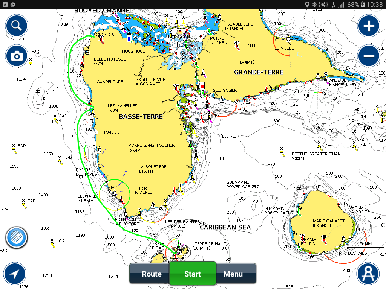Image resolution: width=386 pixels, height=289 pixels.
Task: Tap the BASSE-TERRE island label
Action: (141, 117)
